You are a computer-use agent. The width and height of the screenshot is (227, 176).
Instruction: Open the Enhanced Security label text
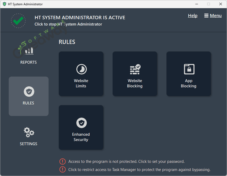(81, 137)
